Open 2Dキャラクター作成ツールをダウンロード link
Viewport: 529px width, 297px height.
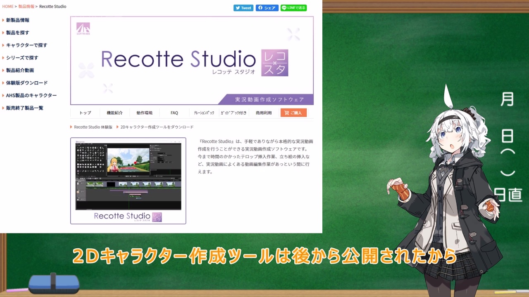coord(157,127)
